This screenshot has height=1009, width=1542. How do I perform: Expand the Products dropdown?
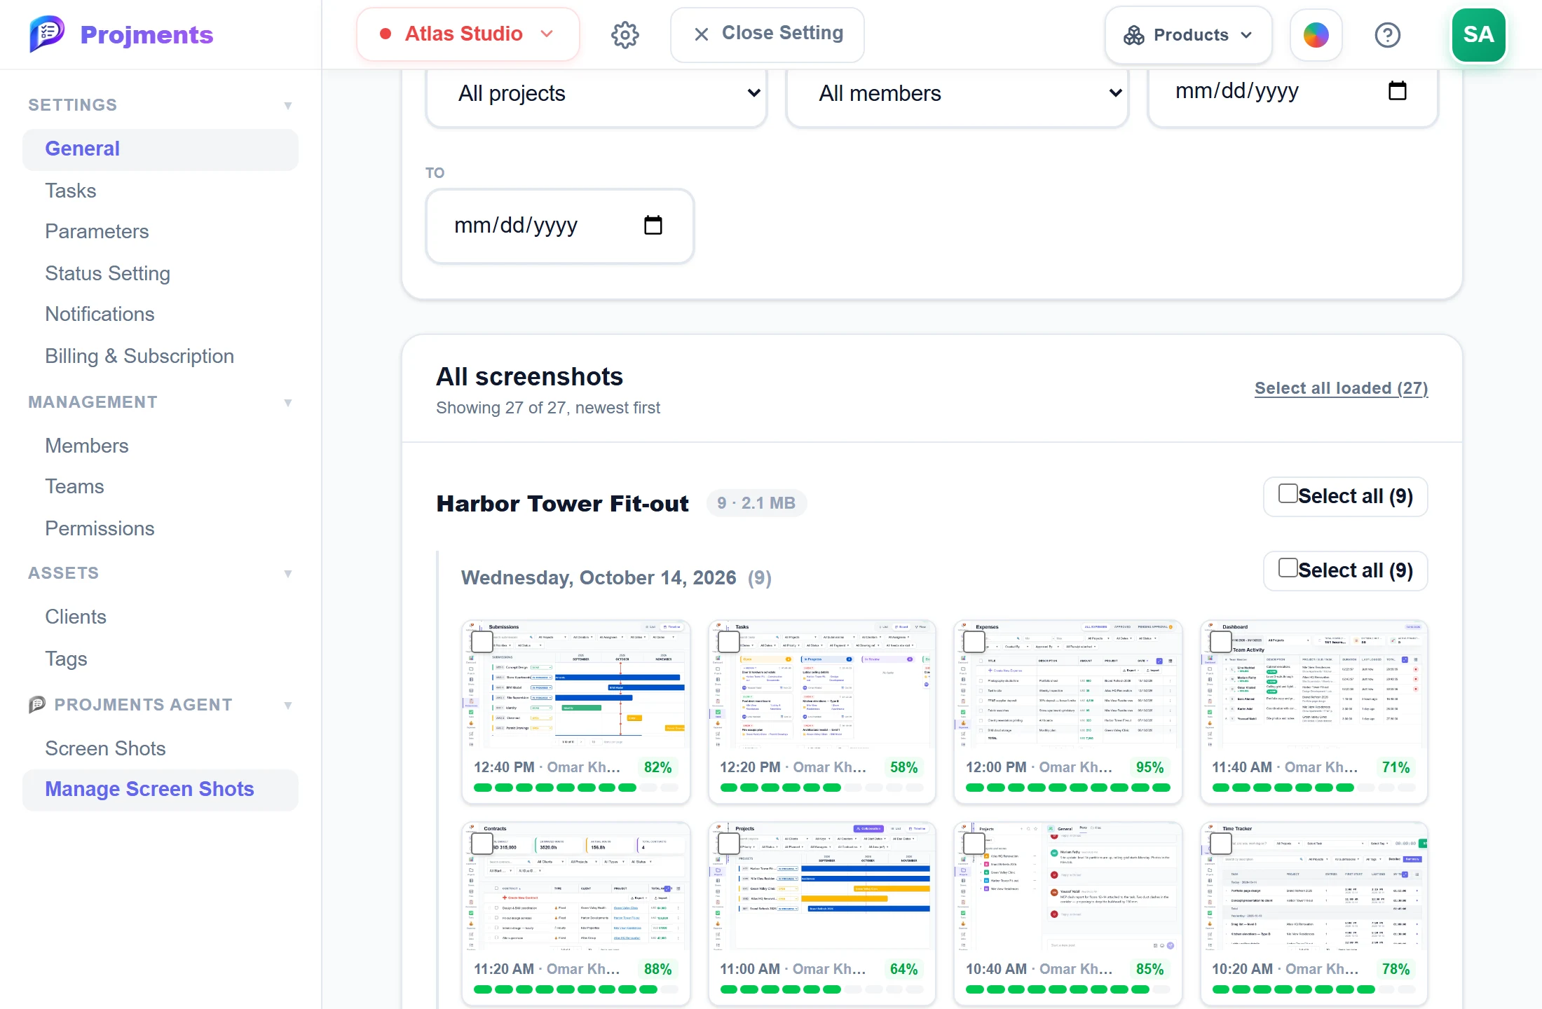tap(1188, 35)
